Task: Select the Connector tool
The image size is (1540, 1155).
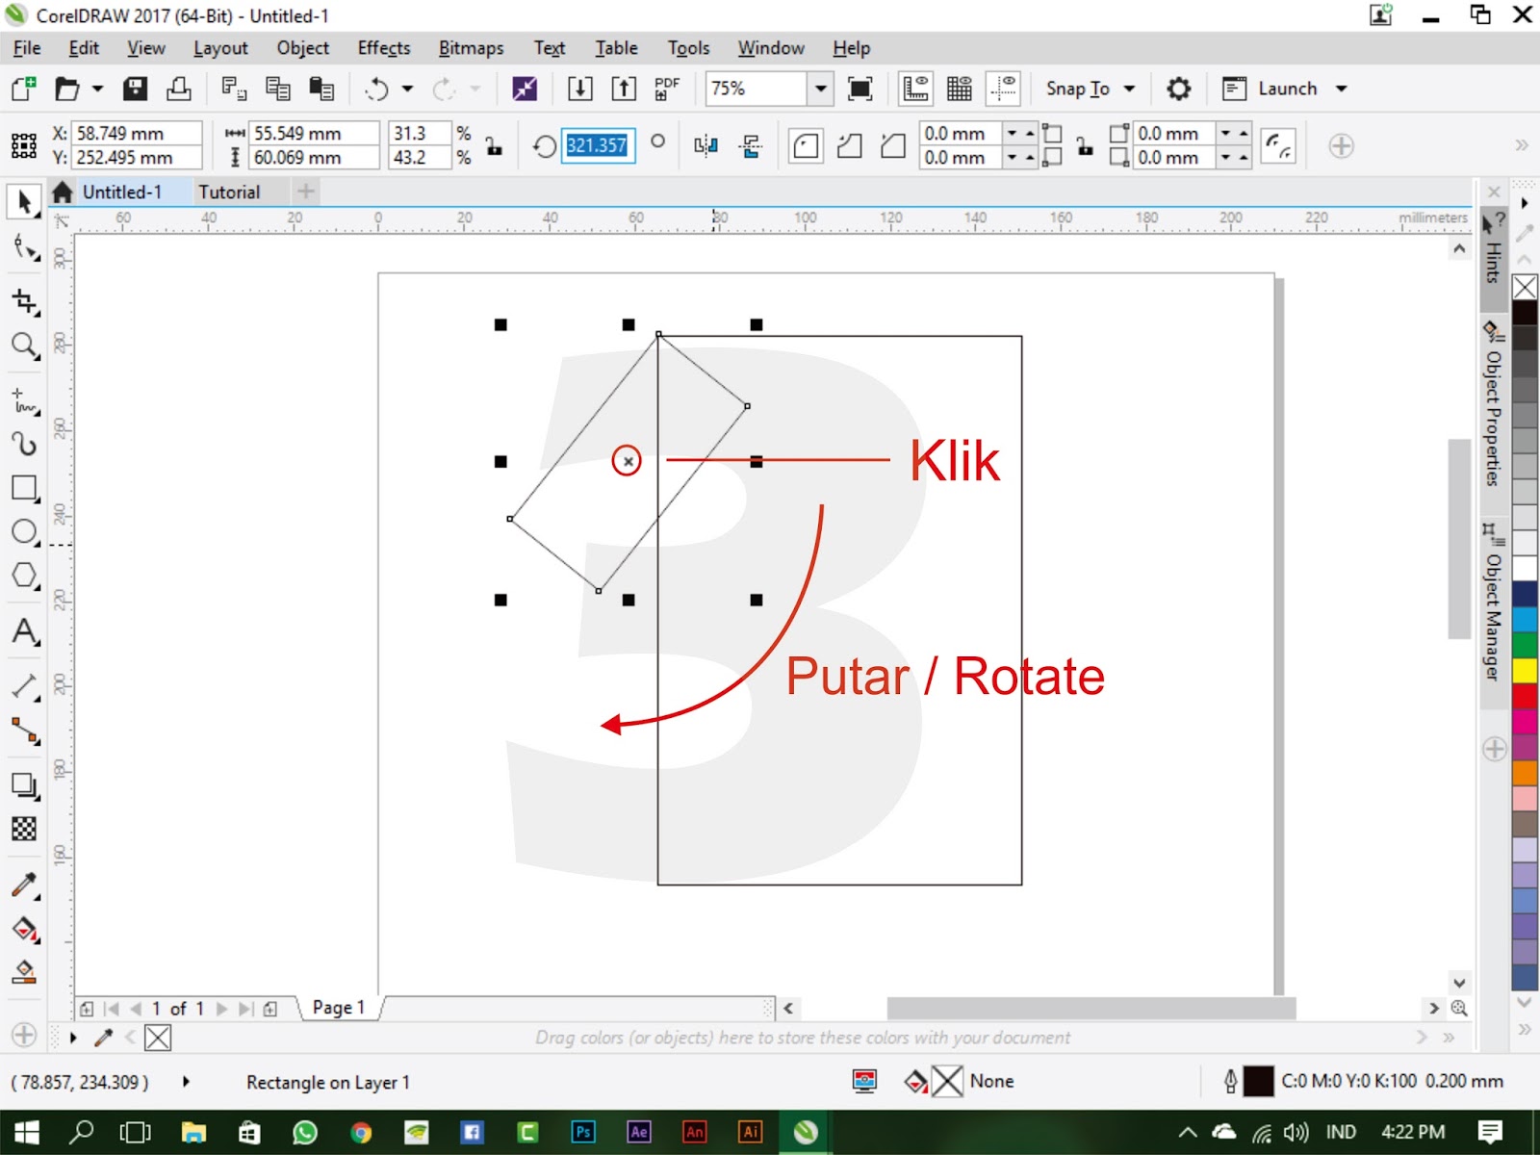Action: pyautogui.click(x=24, y=731)
